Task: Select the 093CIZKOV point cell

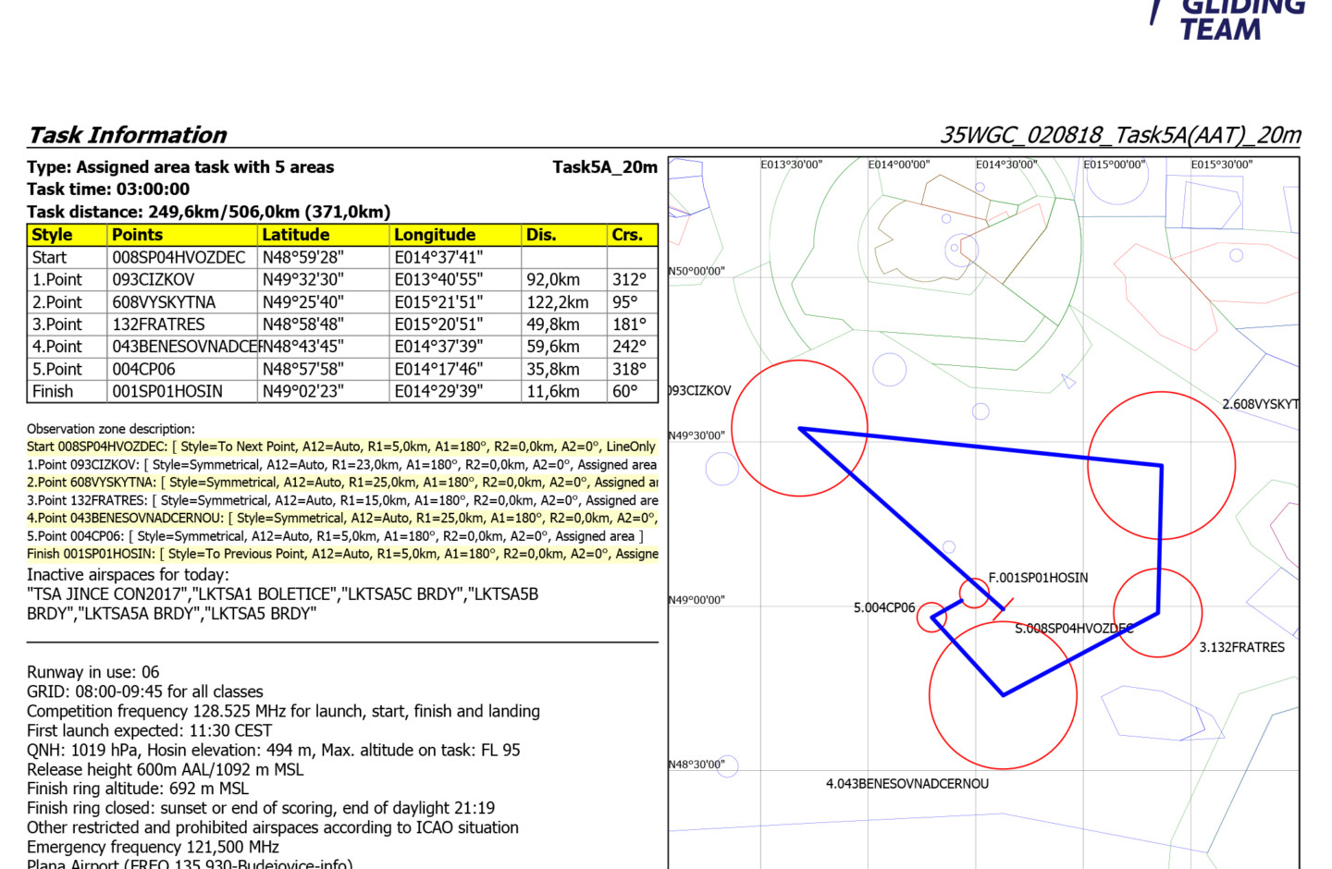Action: point(154,280)
